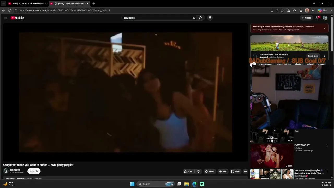
Task: Click the main video player
Action: pos(126,92)
